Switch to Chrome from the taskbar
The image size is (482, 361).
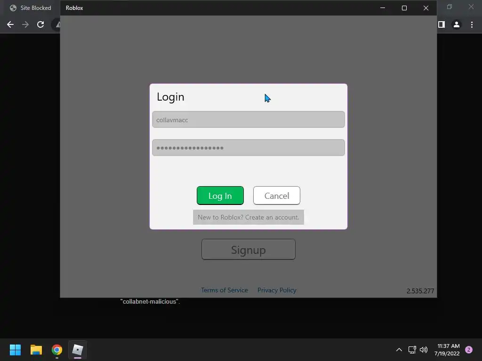57,350
